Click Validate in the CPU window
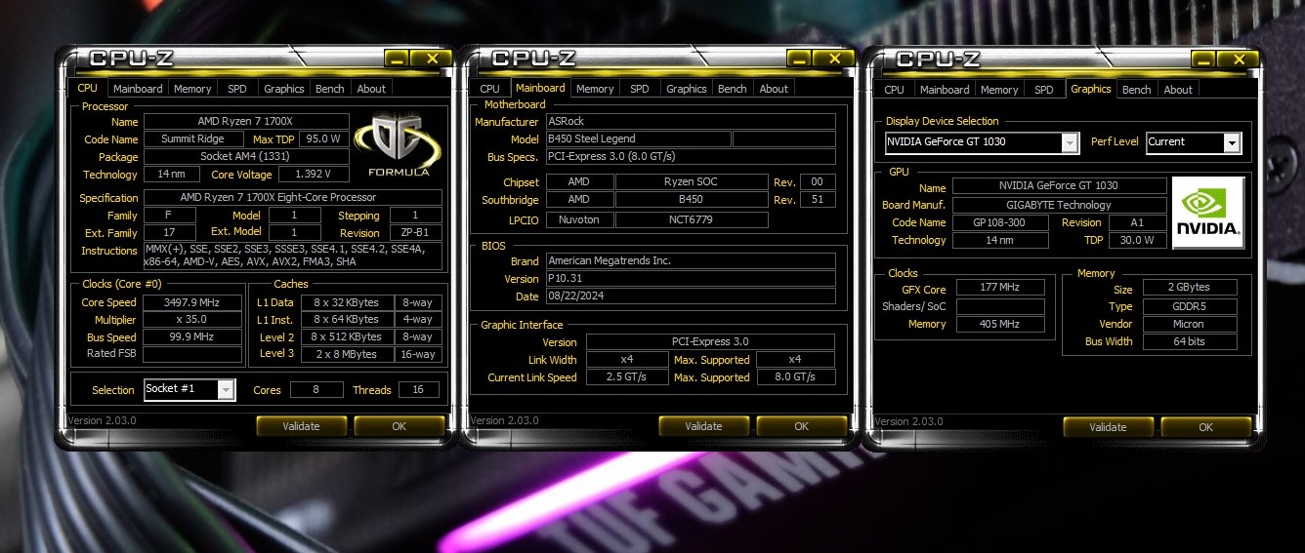 click(x=302, y=426)
